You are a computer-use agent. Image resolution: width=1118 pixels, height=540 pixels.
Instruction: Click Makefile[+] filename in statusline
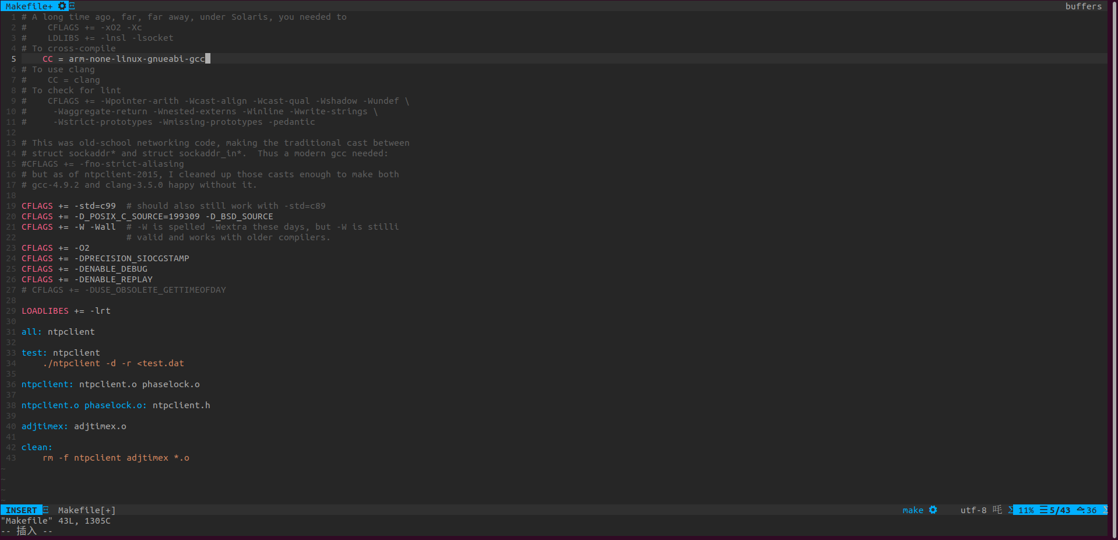click(86, 510)
